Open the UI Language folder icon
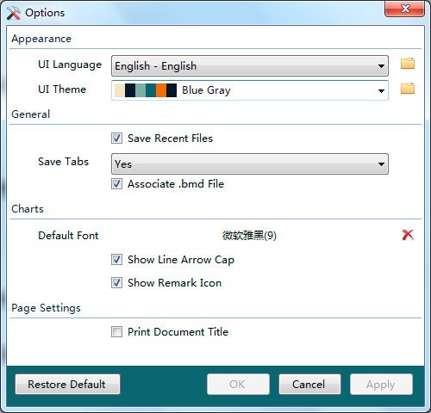This screenshot has width=431, height=413. point(408,64)
